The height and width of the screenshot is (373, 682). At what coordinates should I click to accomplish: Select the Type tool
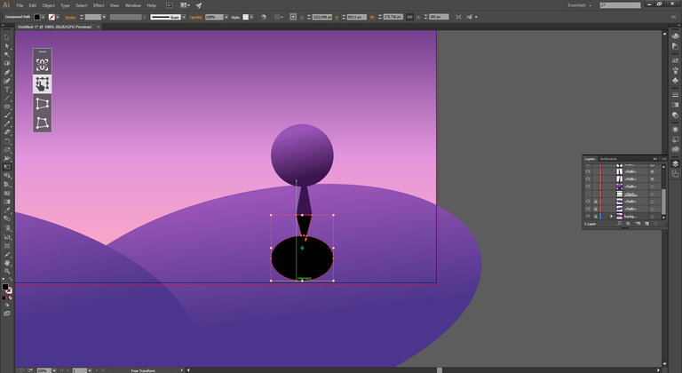tap(7, 90)
